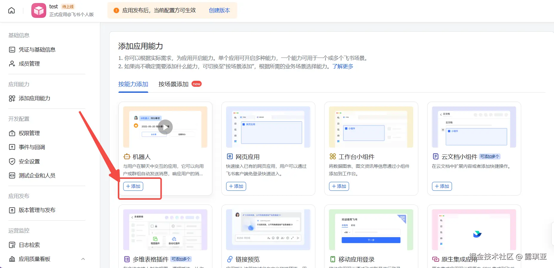The width and height of the screenshot is (554, 268).
Task: Click the 移动应用登录 phone icon
Action: tap(333, 259)
